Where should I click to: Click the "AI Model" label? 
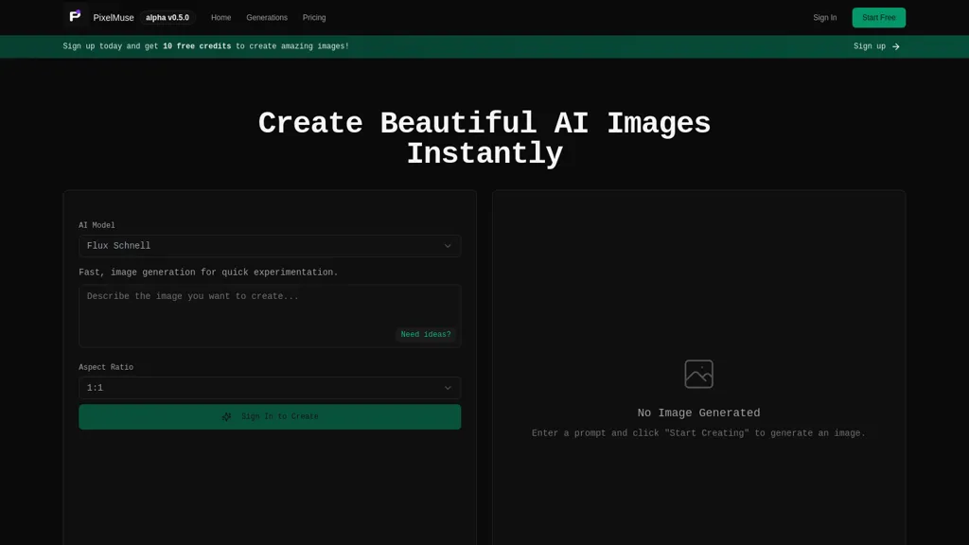[97, 225]
